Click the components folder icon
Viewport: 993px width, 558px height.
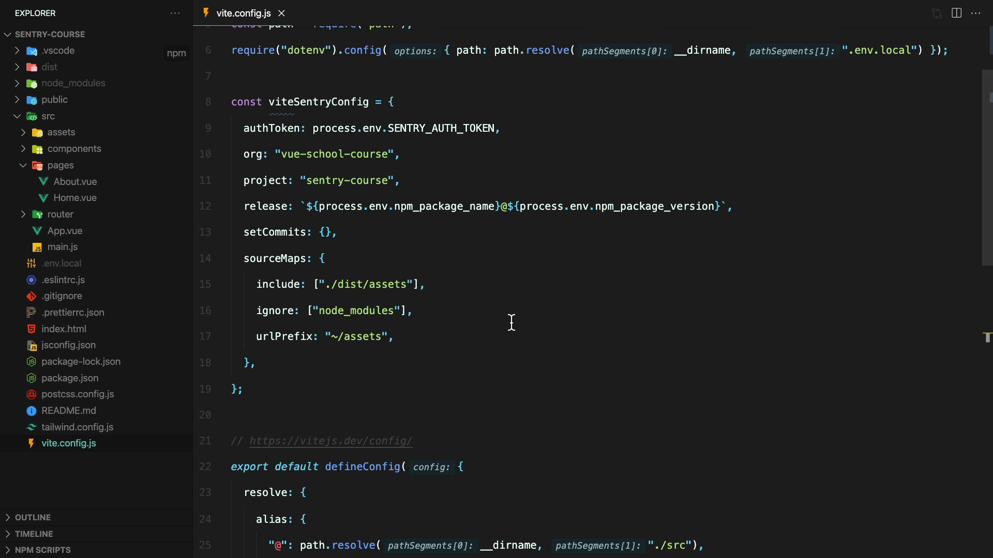[x=37, y=149]
